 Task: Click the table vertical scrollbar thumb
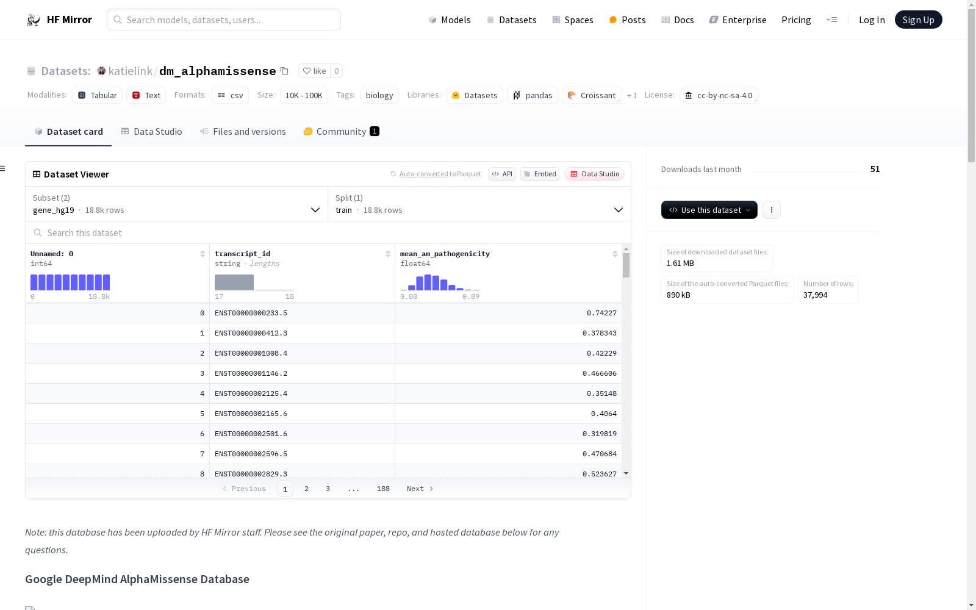pos(626,265)
